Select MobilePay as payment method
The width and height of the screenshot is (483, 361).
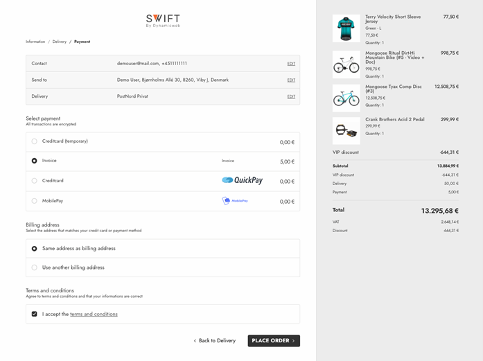point(35,201)
